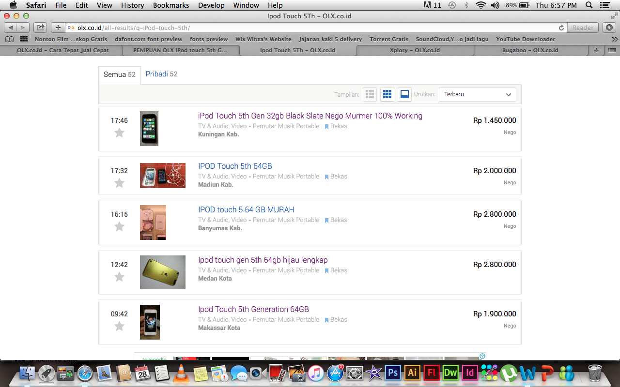620x387 pixels.
Task: Open dafont.com font preview bookmark
Action: pos(149,39)
